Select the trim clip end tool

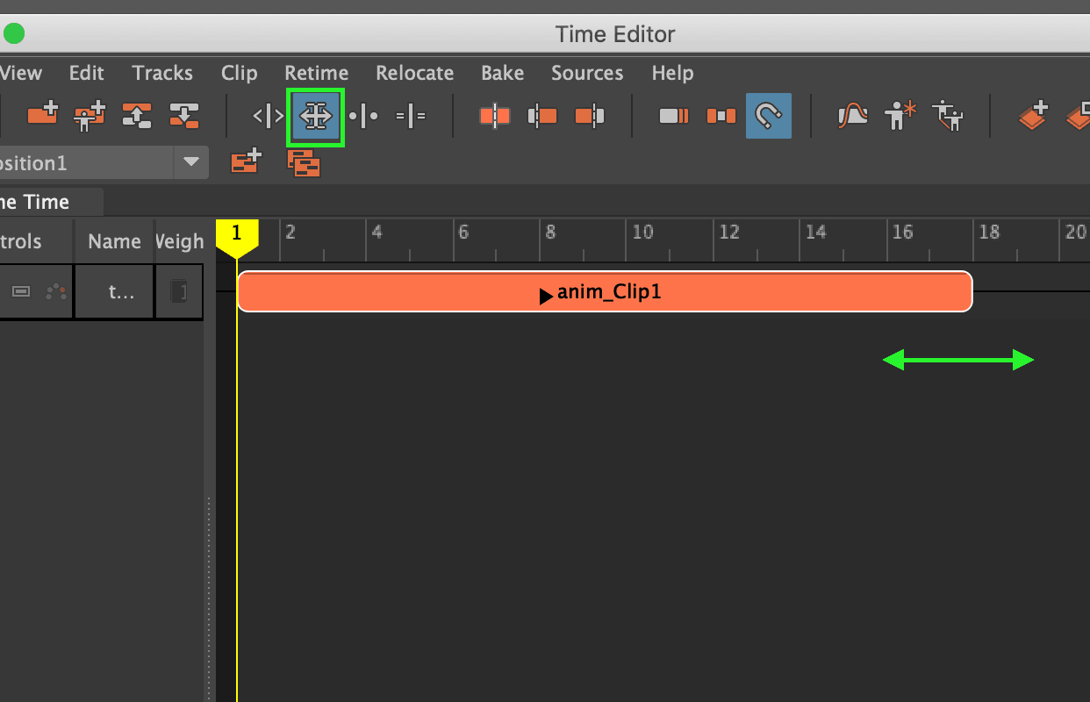point(591,114)
